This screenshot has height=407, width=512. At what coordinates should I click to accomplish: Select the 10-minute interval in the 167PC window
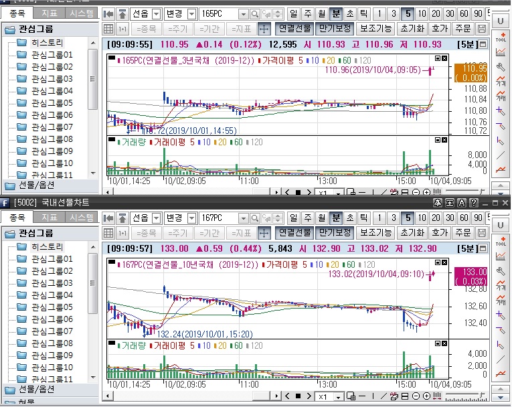422,218
